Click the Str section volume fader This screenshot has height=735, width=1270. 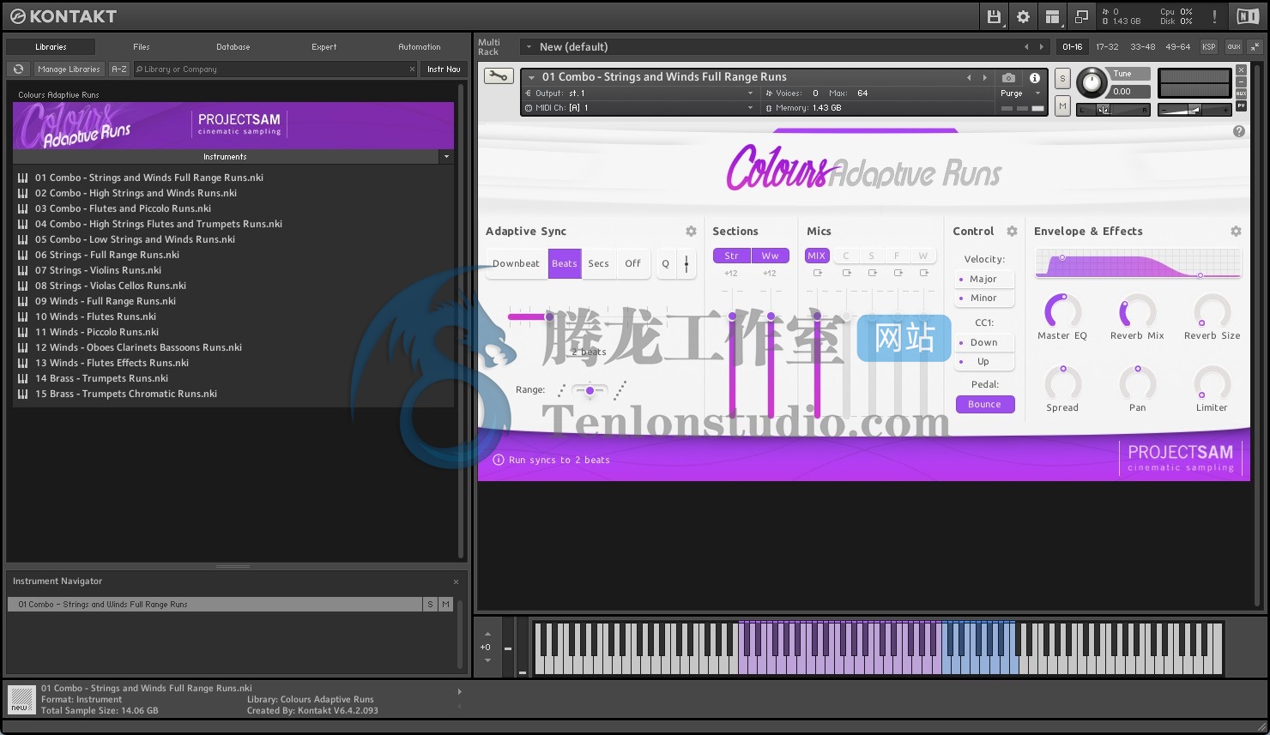point(732,368)
